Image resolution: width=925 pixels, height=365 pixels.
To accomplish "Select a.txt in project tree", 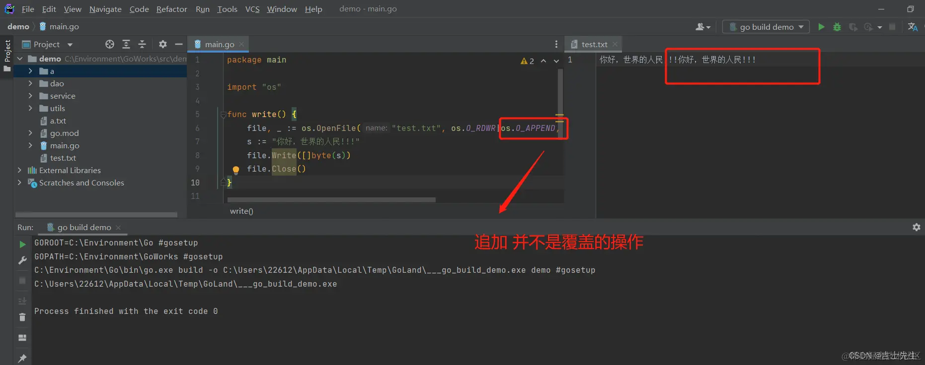I will (x=53, y=121).
